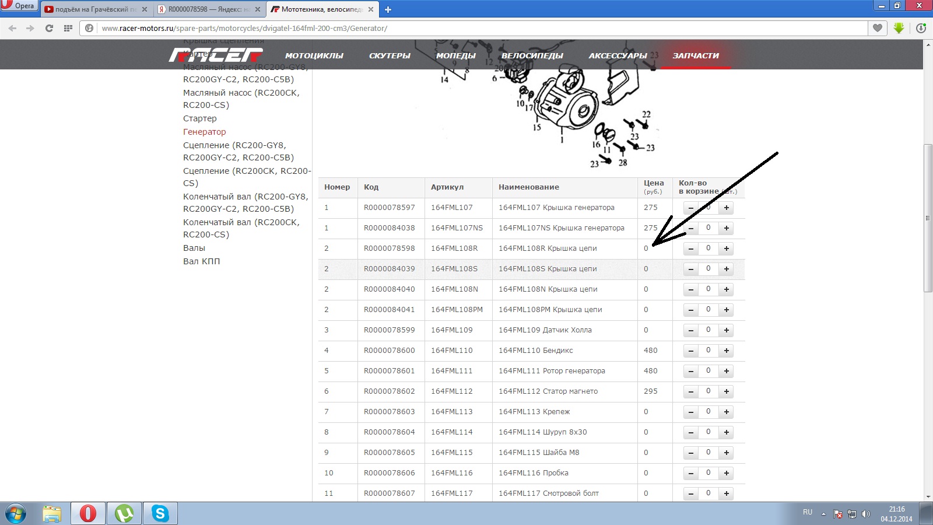
Task: Open the Opera taskbar icon
Action: point(88,514)
